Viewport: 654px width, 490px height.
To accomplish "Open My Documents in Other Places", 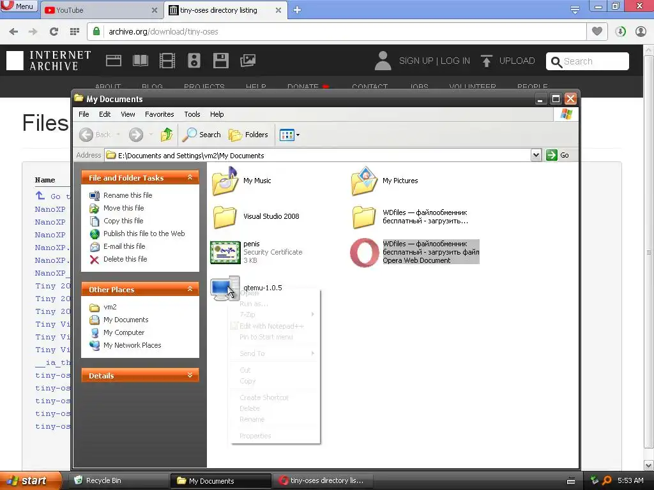I will [126, 320].
